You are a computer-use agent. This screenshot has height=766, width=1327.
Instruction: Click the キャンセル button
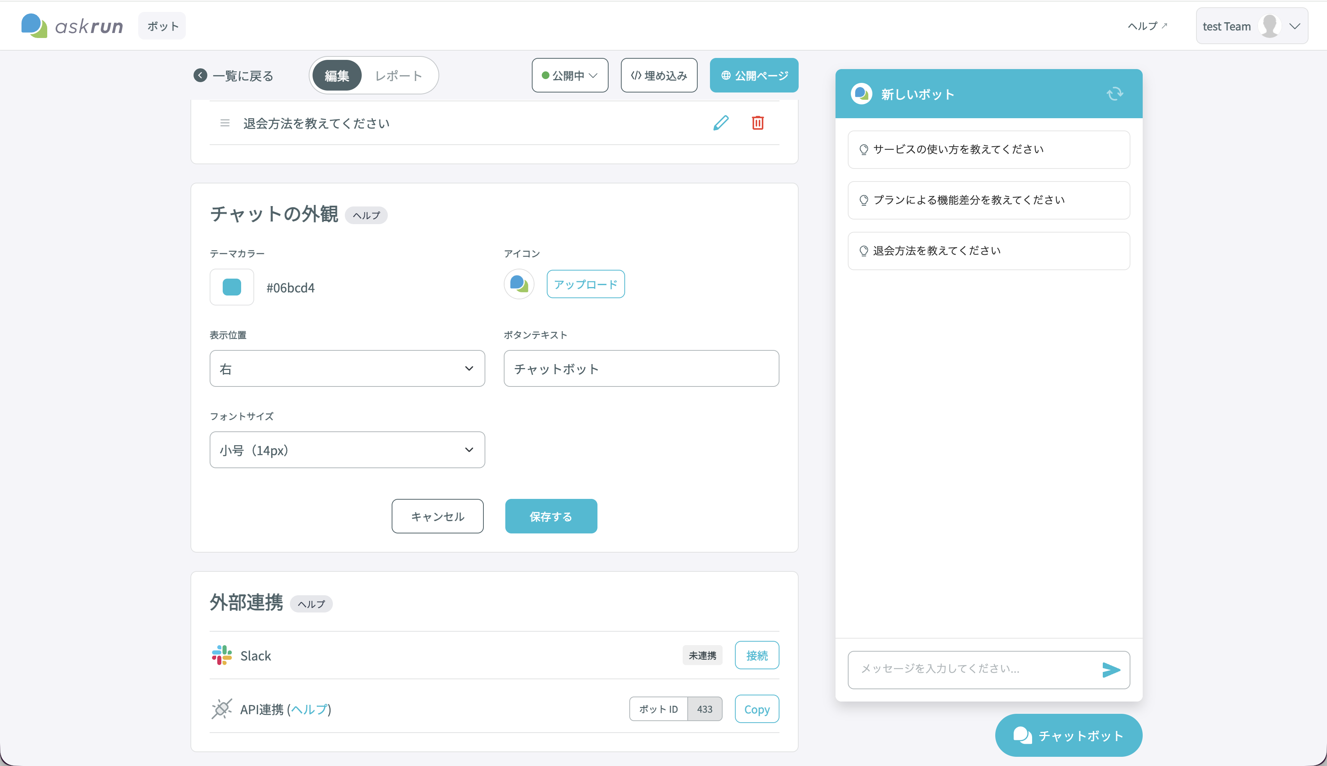[x=437, y=516]
